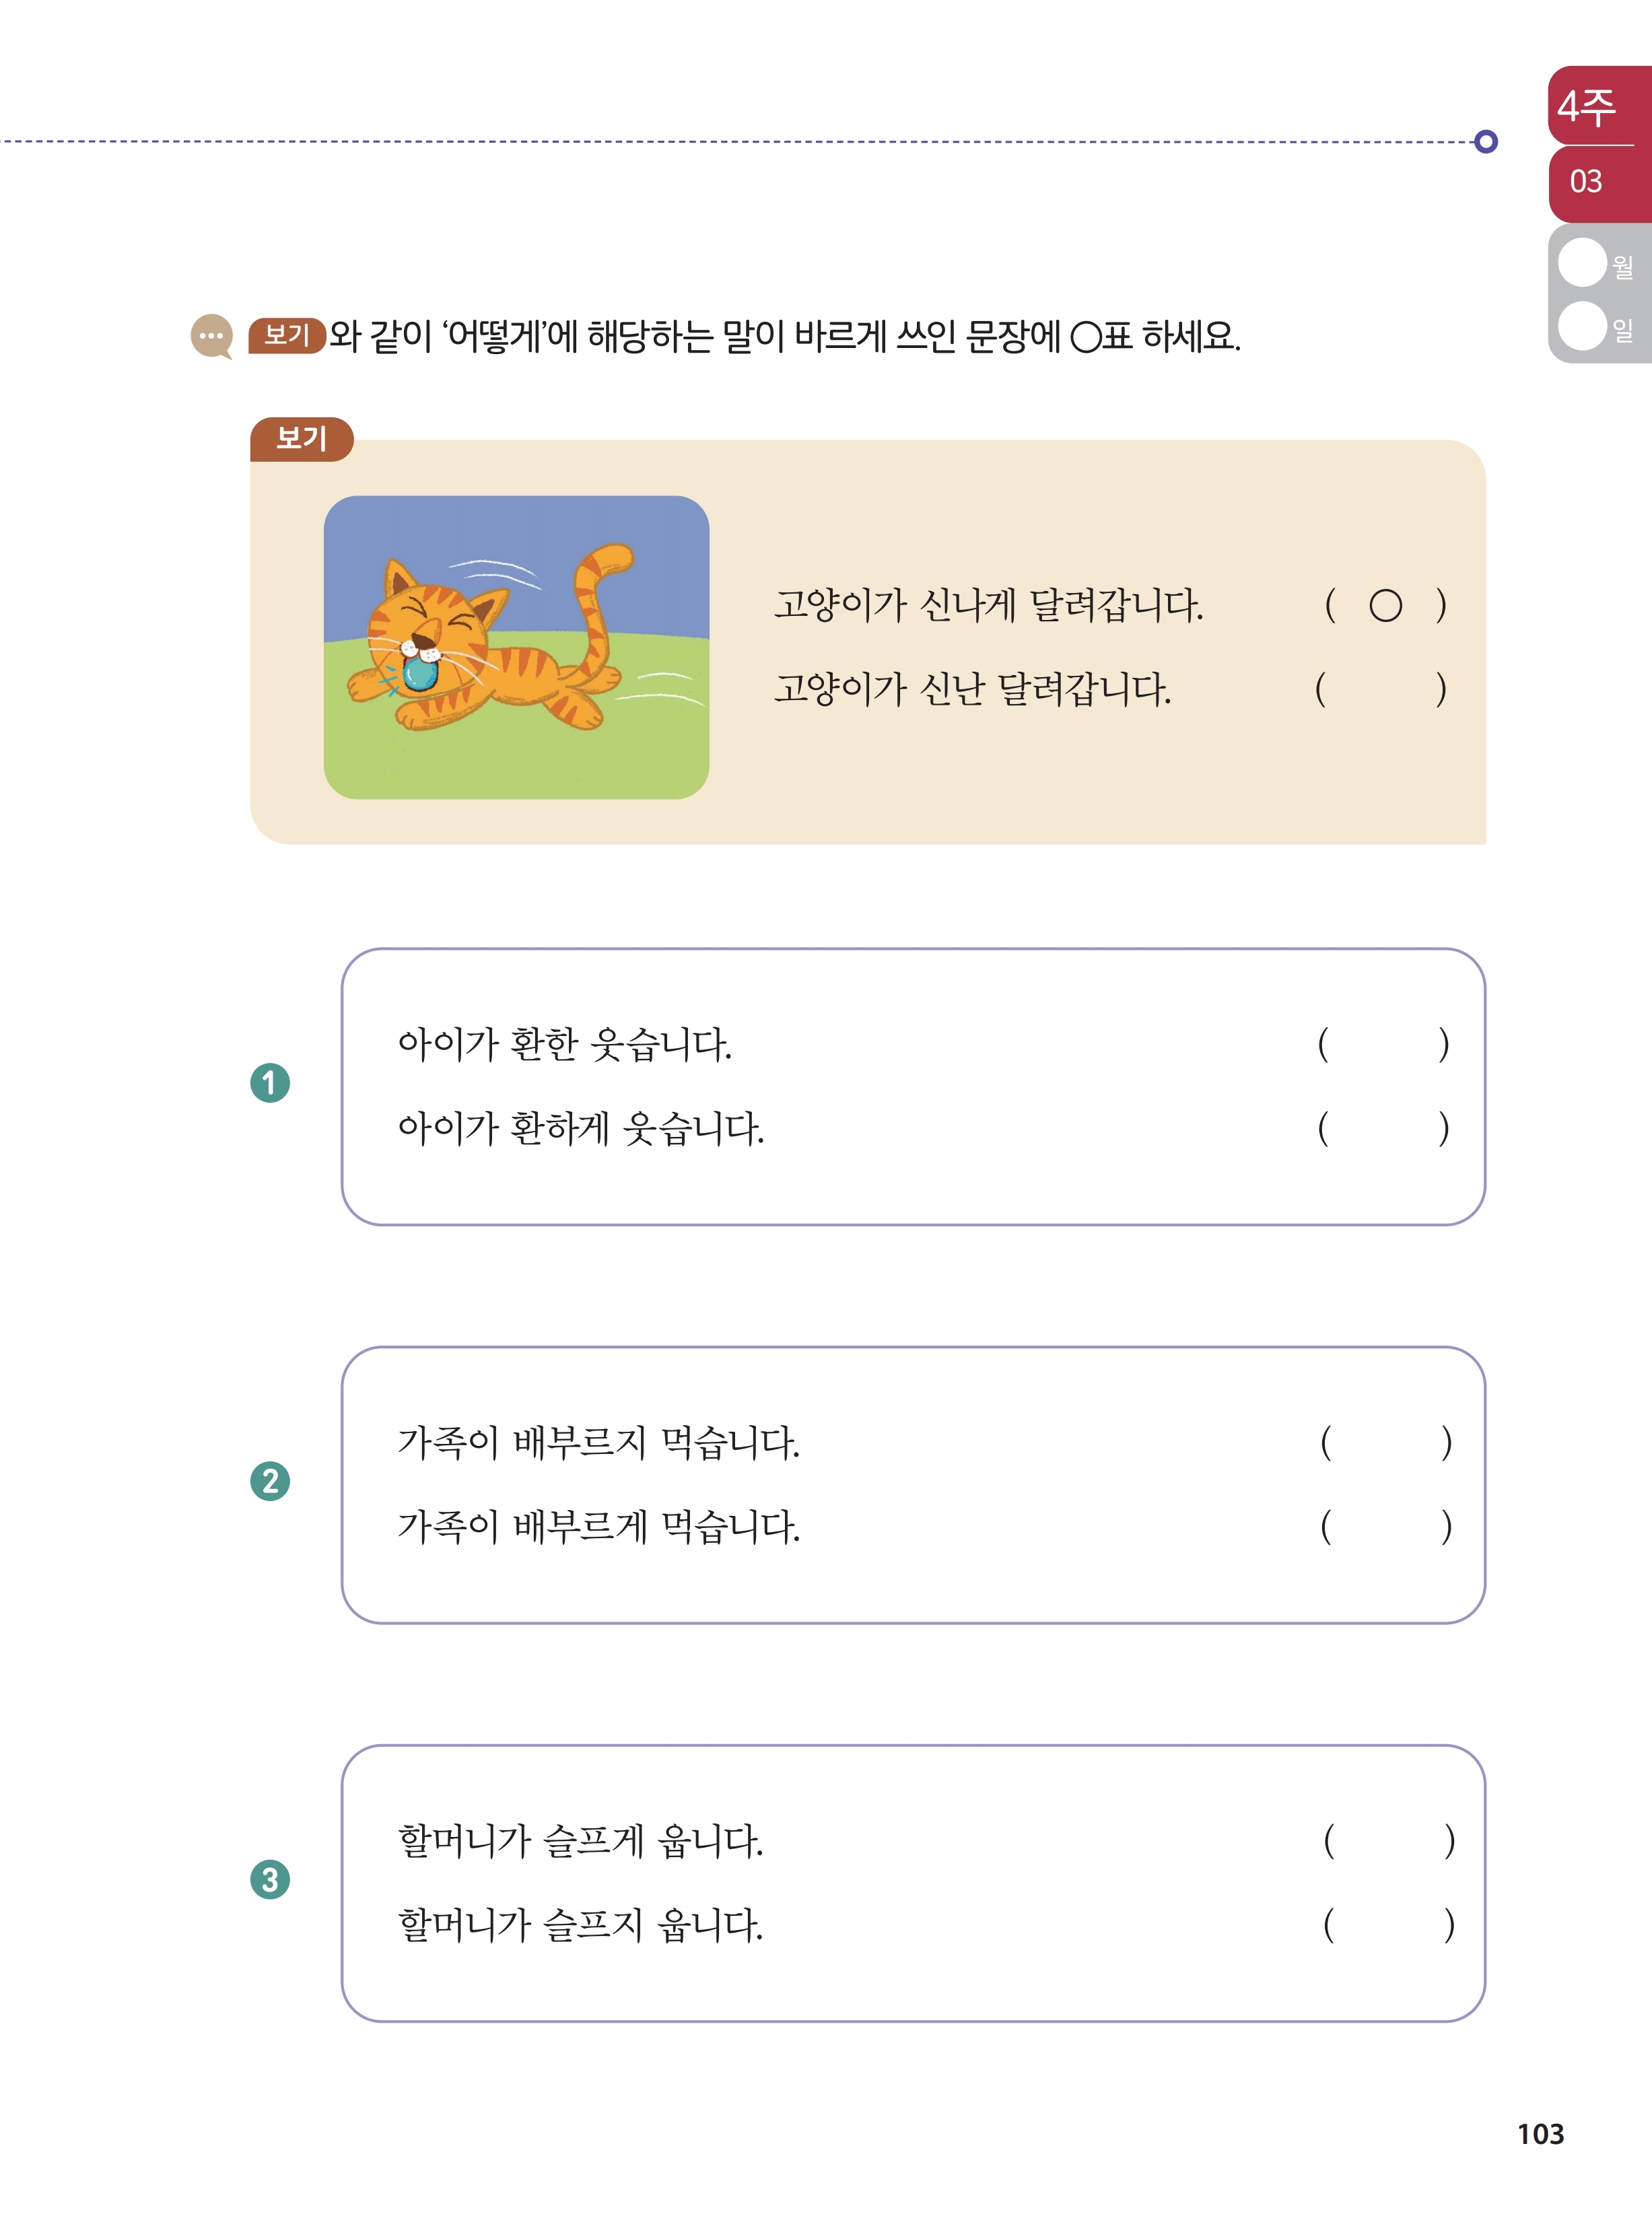Click the running cat illustration
The height and width of the screenshot is (2218, 1652).
point(516,647)
